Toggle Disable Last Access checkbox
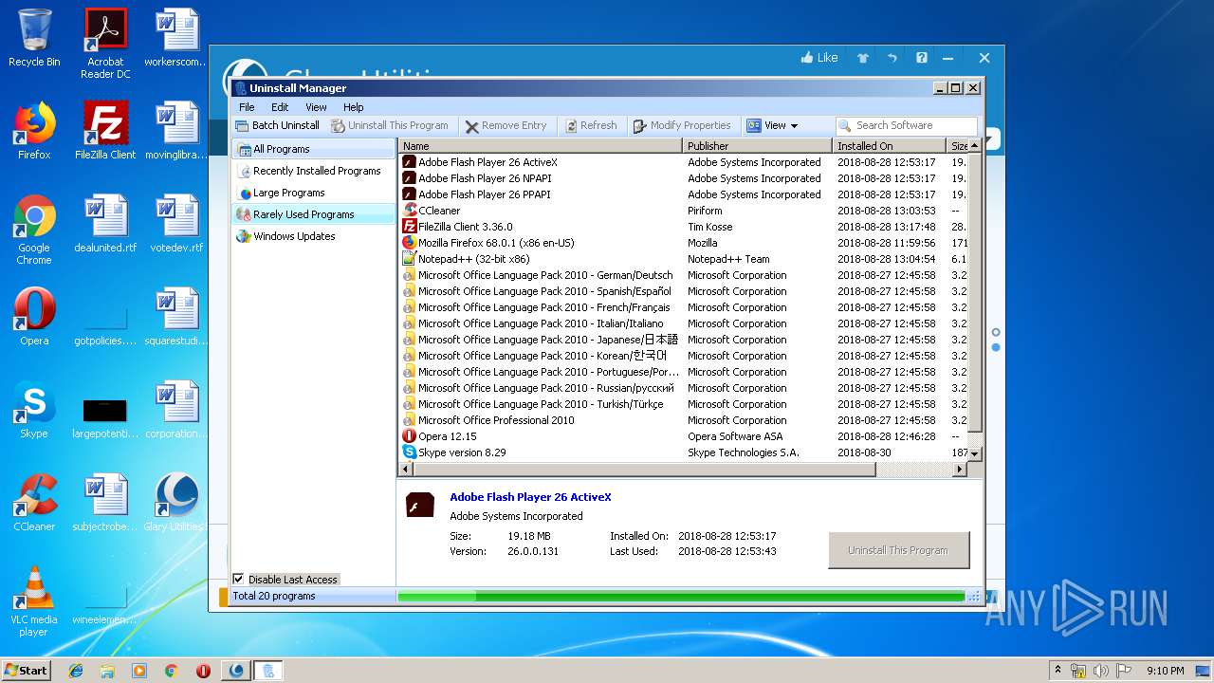The image size is (1214, 683). point(238,579)
